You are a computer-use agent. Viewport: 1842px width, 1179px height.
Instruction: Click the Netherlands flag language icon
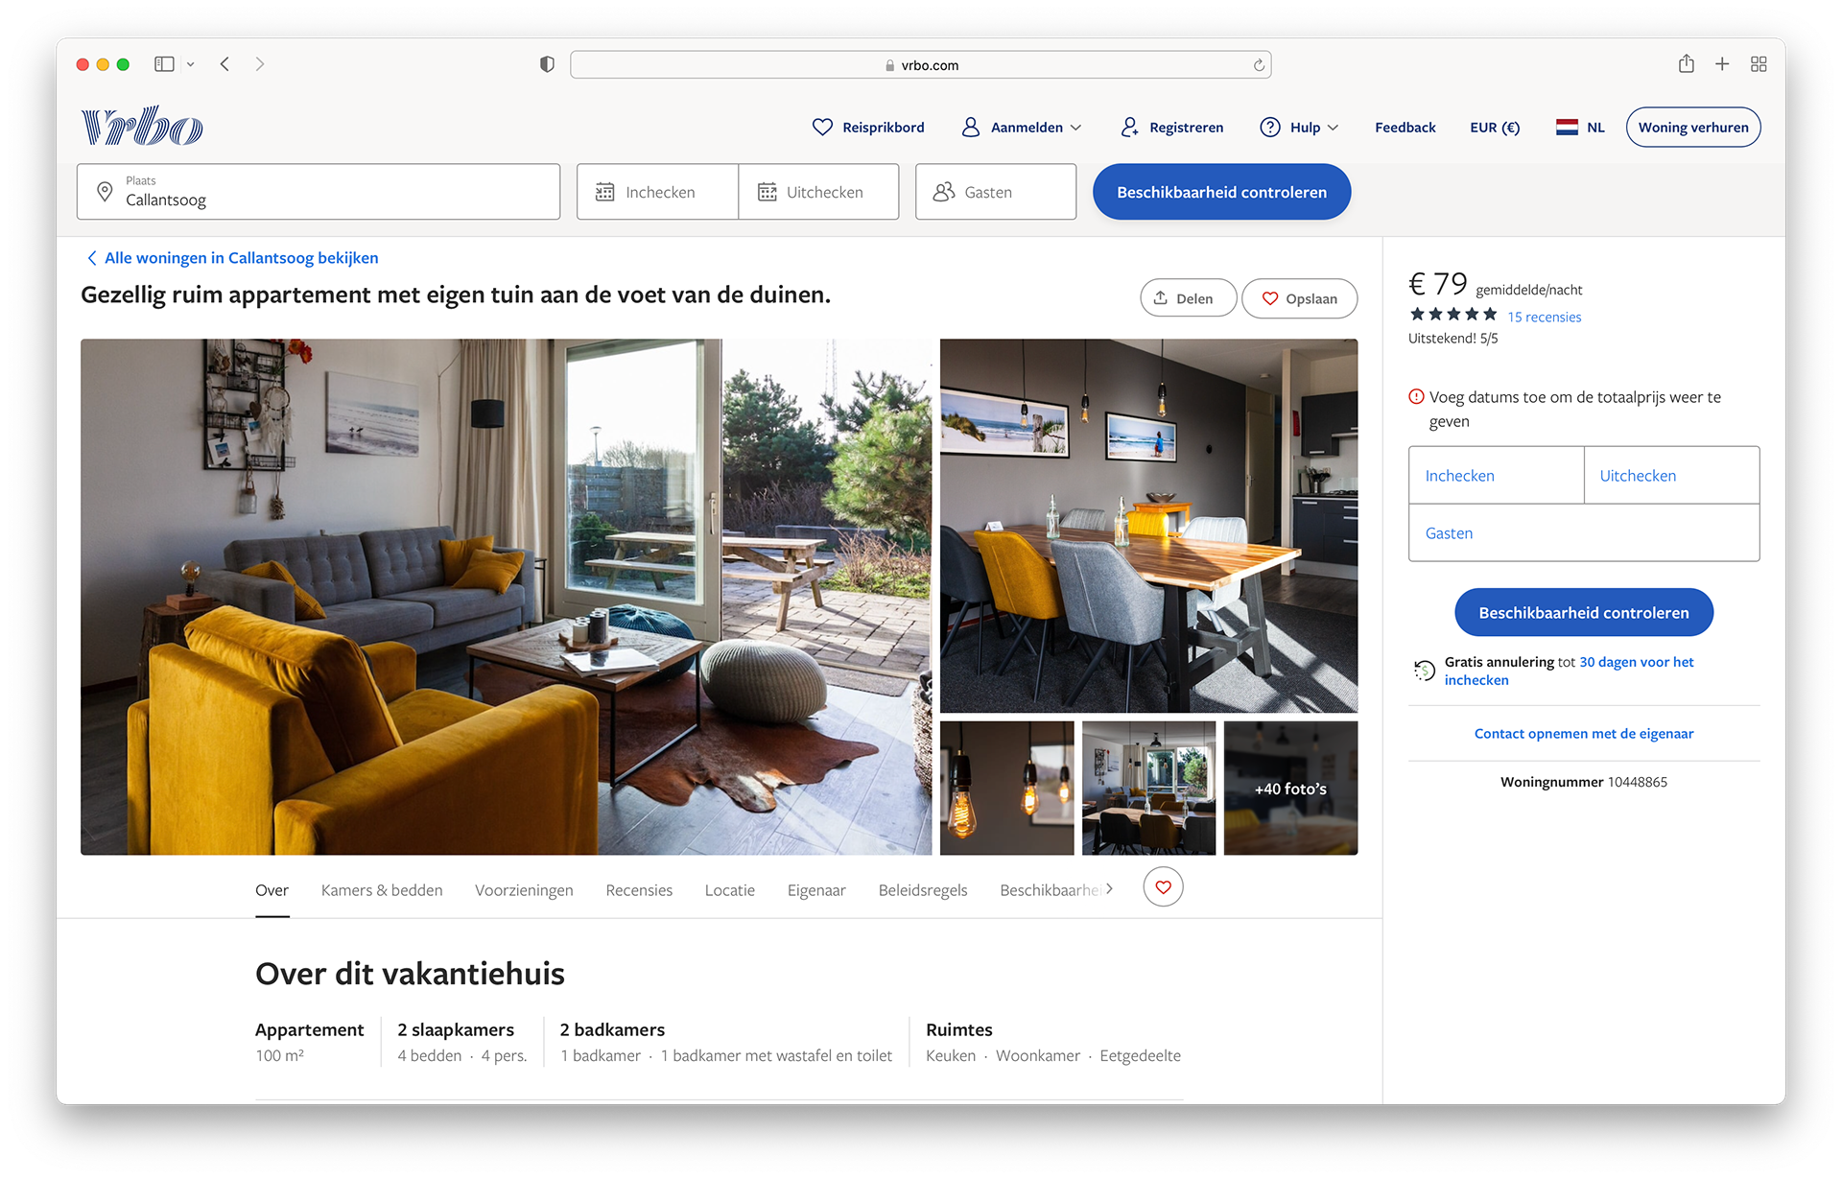[1567, 127]
